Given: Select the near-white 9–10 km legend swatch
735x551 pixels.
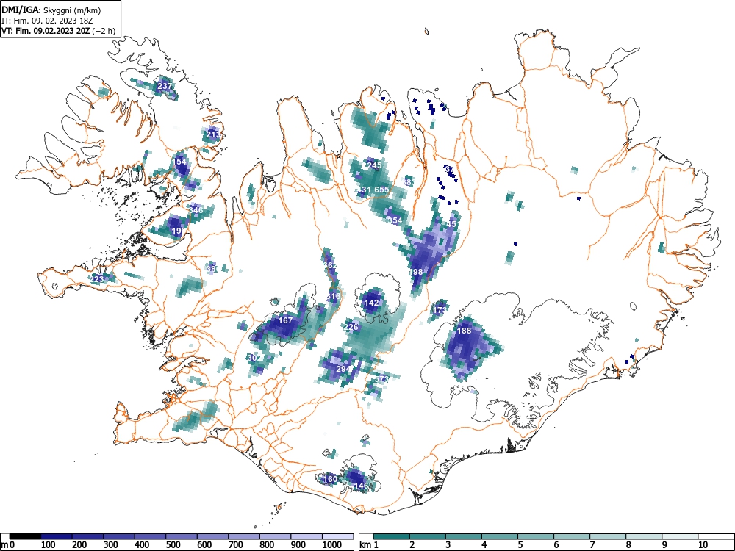Looking at the screenshot, I should [x=680, y=536].
